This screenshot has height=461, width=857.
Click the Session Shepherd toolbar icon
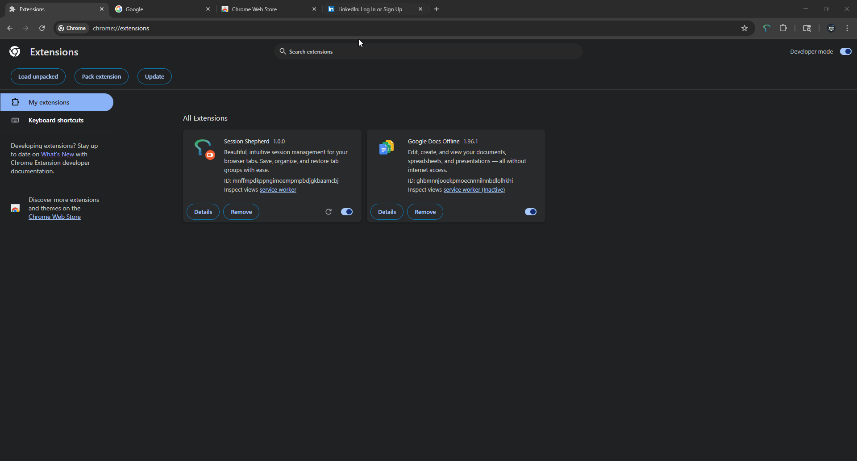(x=766, y=28)
